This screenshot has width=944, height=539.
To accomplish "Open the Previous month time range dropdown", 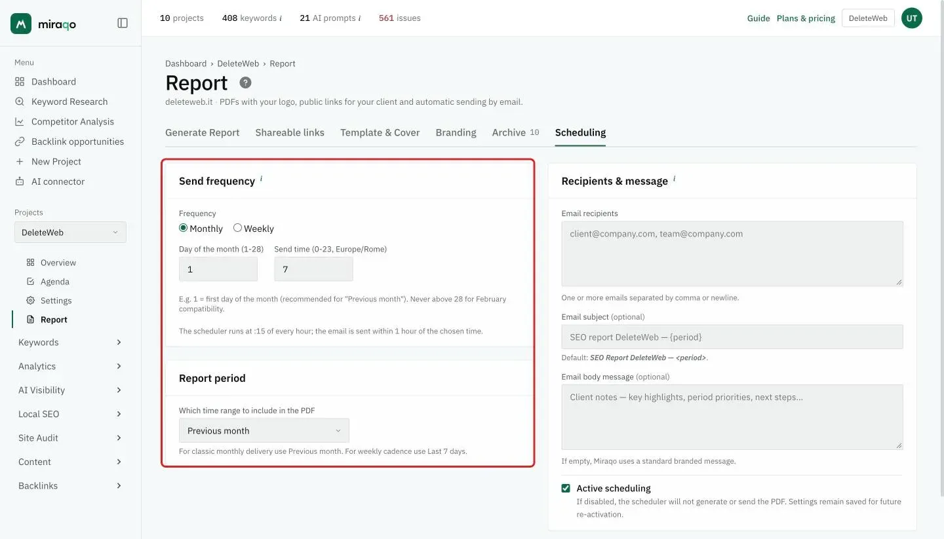I will coord(264,430).
